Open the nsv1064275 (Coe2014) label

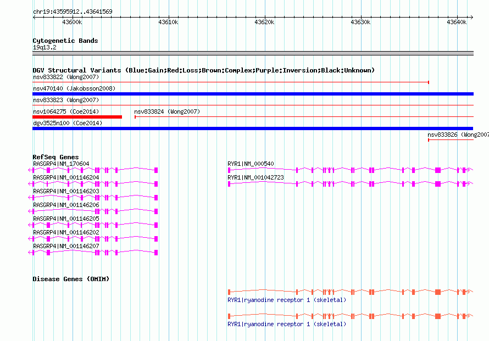[x=66, y=111]
